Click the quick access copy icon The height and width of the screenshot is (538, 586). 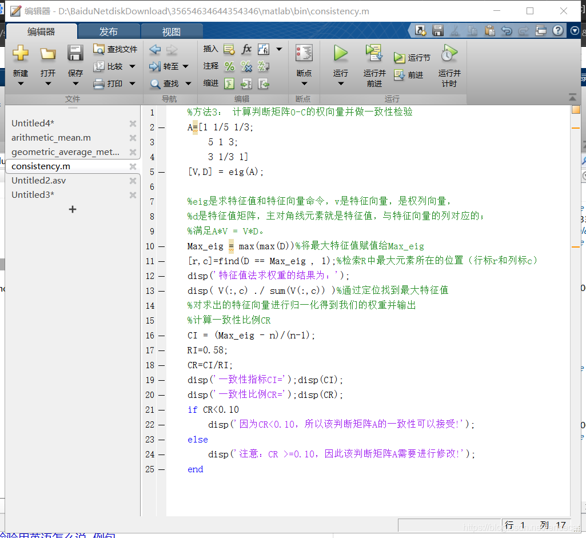(472, 31)
